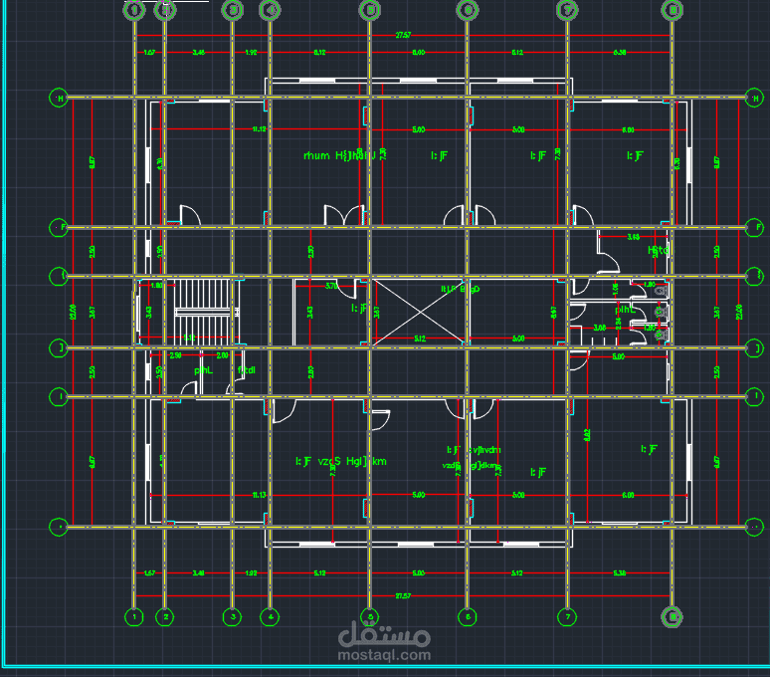Select the double door under the 'rhum' room

click(344, 215)
